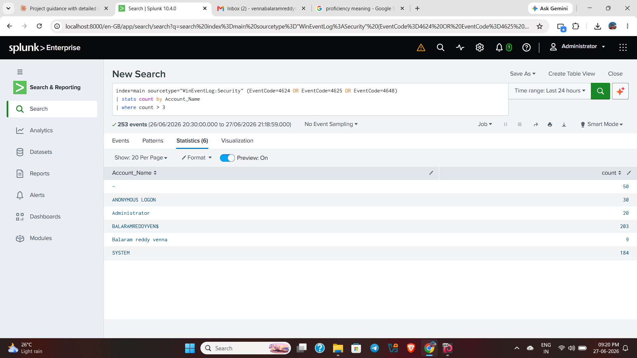
Task: Click SYSTEM account value
Action: point(121,253)
